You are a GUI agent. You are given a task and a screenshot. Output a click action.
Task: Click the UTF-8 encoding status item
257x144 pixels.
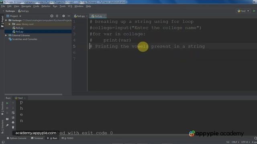245,142
